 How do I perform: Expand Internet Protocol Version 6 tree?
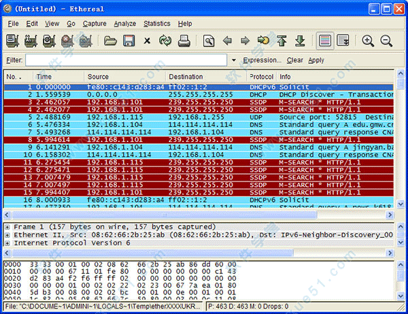pyautogui.click(x=7, y=243)
